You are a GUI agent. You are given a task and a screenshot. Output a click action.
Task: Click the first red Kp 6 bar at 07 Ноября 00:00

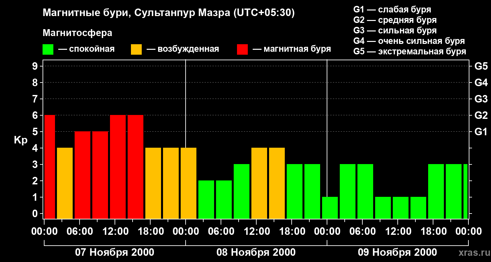50,167
